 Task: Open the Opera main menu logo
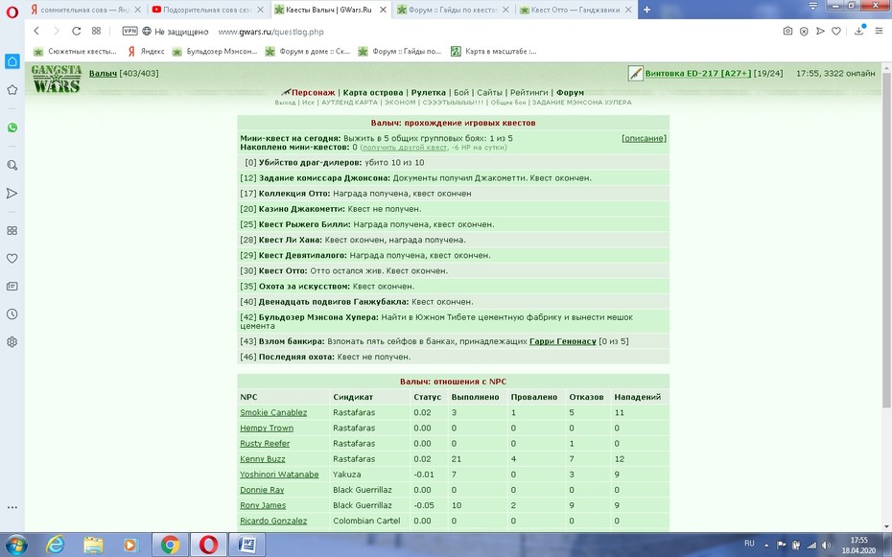[x=12, y=12]
